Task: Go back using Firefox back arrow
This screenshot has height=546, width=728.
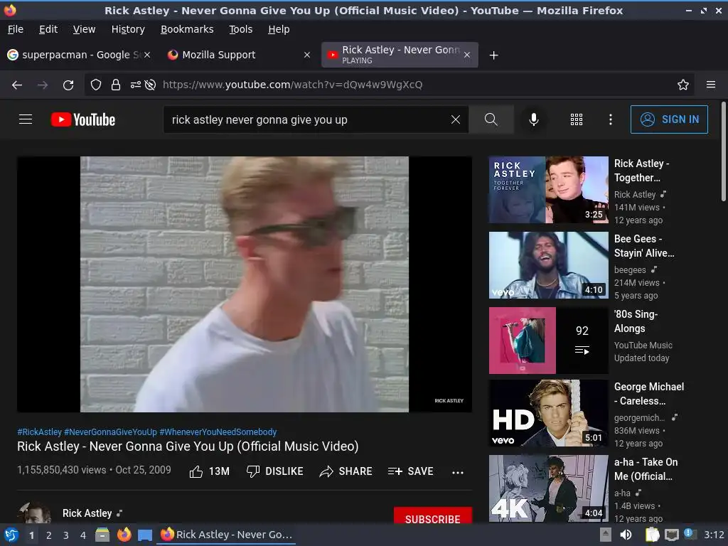Action: pos(17,85)
